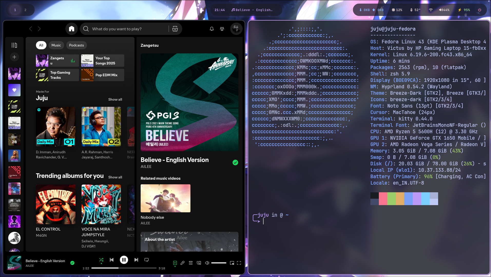Image resolution: width=491 pixels, height=277 pixels.
Task: Go to Spotify Home
Action: pos(72,29)
